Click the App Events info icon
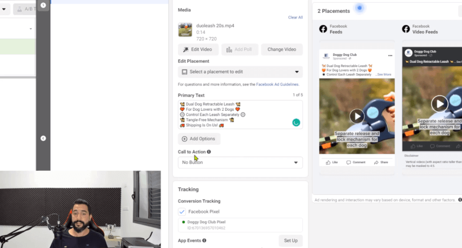Viewport: 462px width, 248px height. 204,241
